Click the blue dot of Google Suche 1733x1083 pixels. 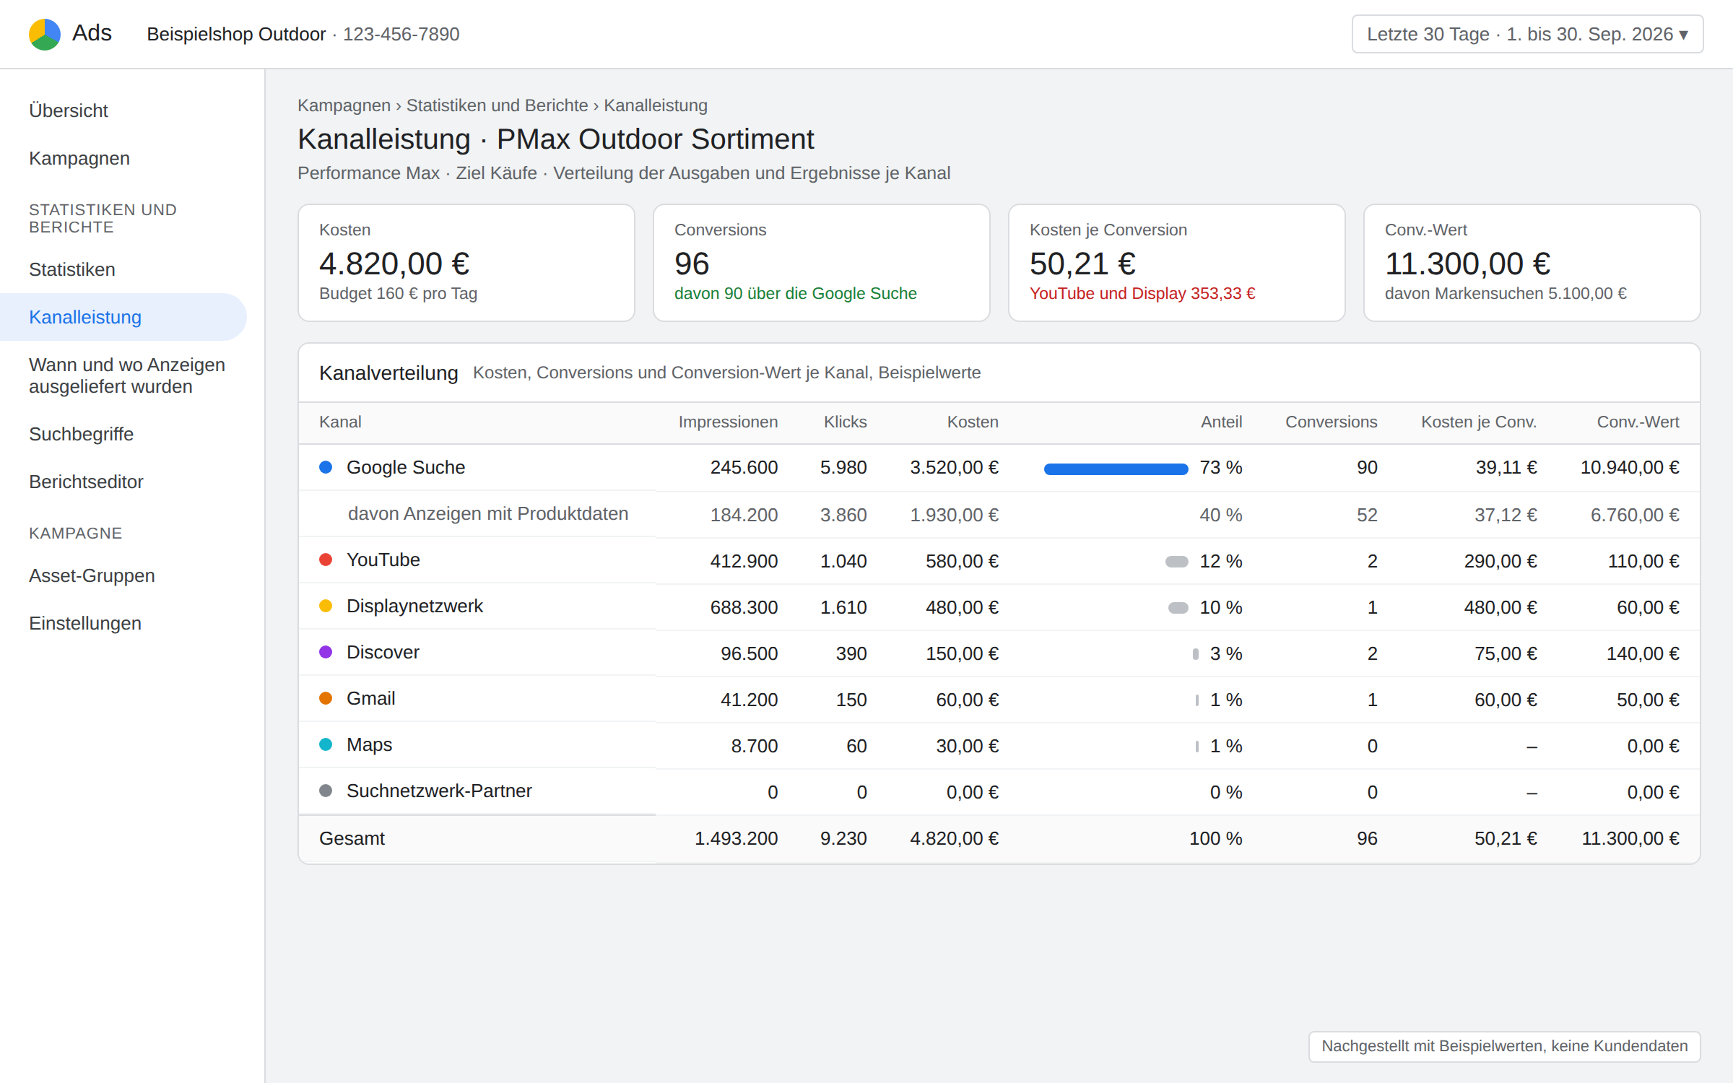pos(326,467)
